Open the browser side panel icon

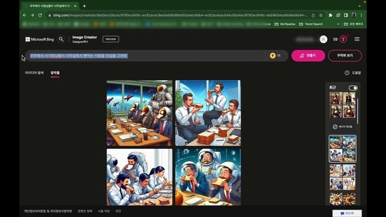pos(346,15)
